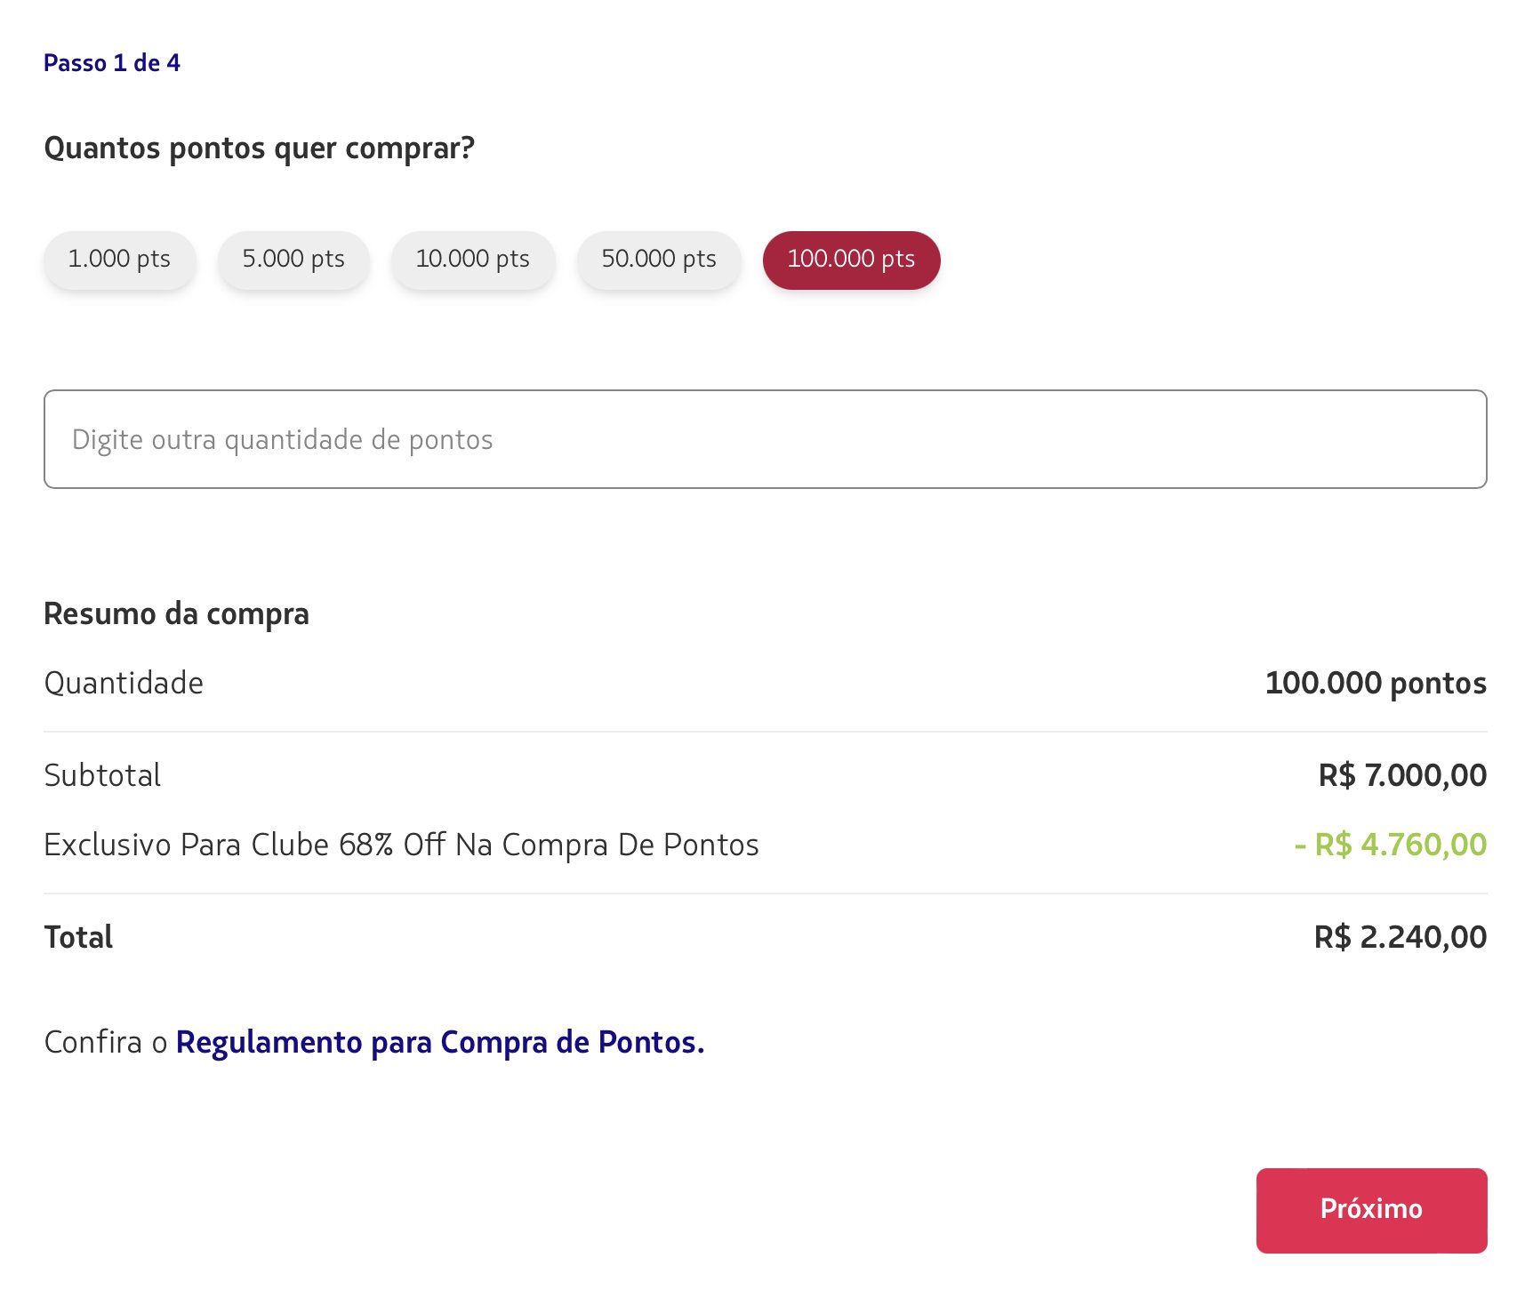Click the Quantidade row label
Image resolution: width=1533 pixels, height=1298 pixels.
tap(124, 683)
